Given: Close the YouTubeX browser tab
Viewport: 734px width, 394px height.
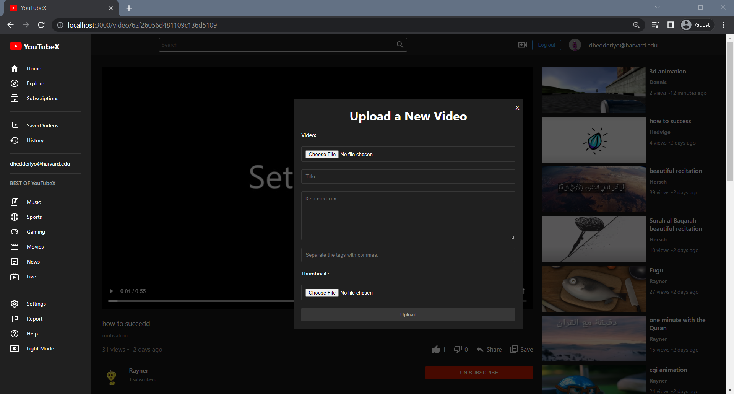Looking at the screenshot, I should point(111,8).
